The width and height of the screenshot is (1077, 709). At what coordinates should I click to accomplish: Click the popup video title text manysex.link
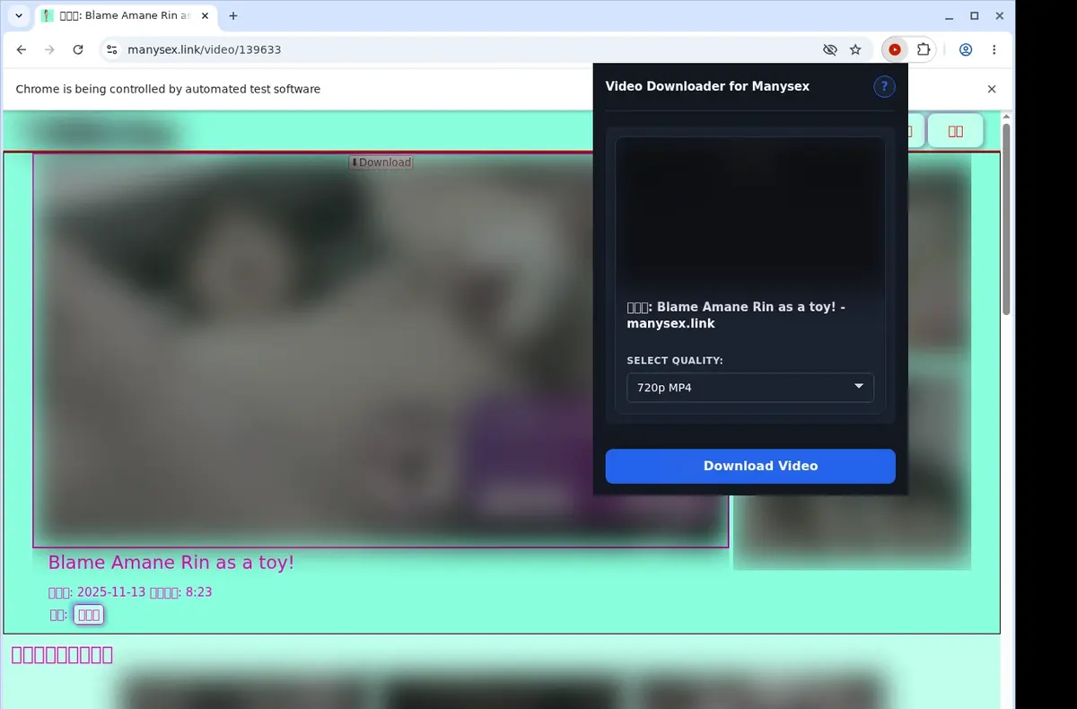(670, 323)
